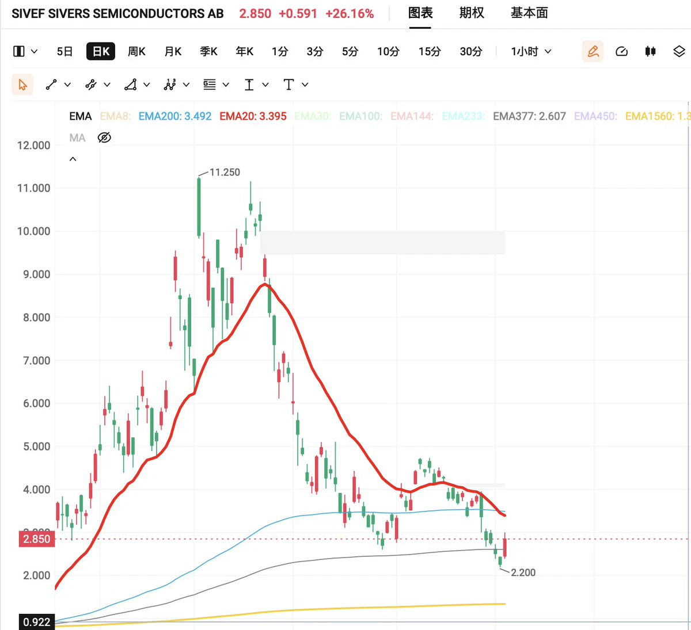
Task: Select the measure range tool
Action: click(x=249, y=85)
